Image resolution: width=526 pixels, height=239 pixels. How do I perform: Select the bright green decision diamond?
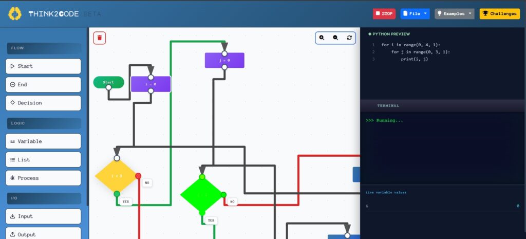click(x=202, y=195)
